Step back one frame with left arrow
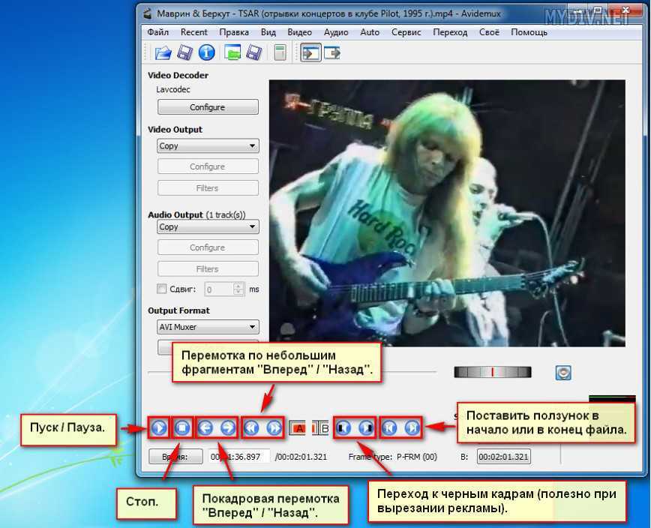Screen dimensions: 651x528 tap(205, 427)
